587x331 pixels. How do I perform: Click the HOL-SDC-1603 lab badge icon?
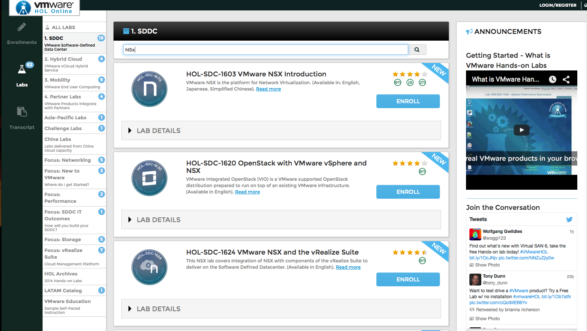pyautogui.click(x=149, y=89)
